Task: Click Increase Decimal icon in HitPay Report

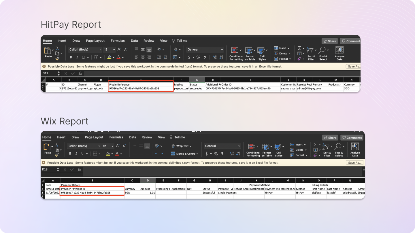Action: (x=214, y=57)
